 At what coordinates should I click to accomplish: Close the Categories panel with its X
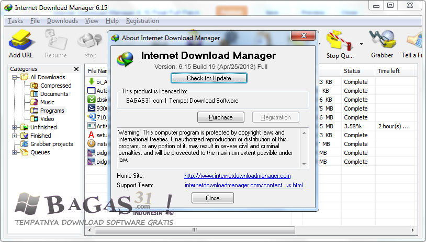point(76,69)
